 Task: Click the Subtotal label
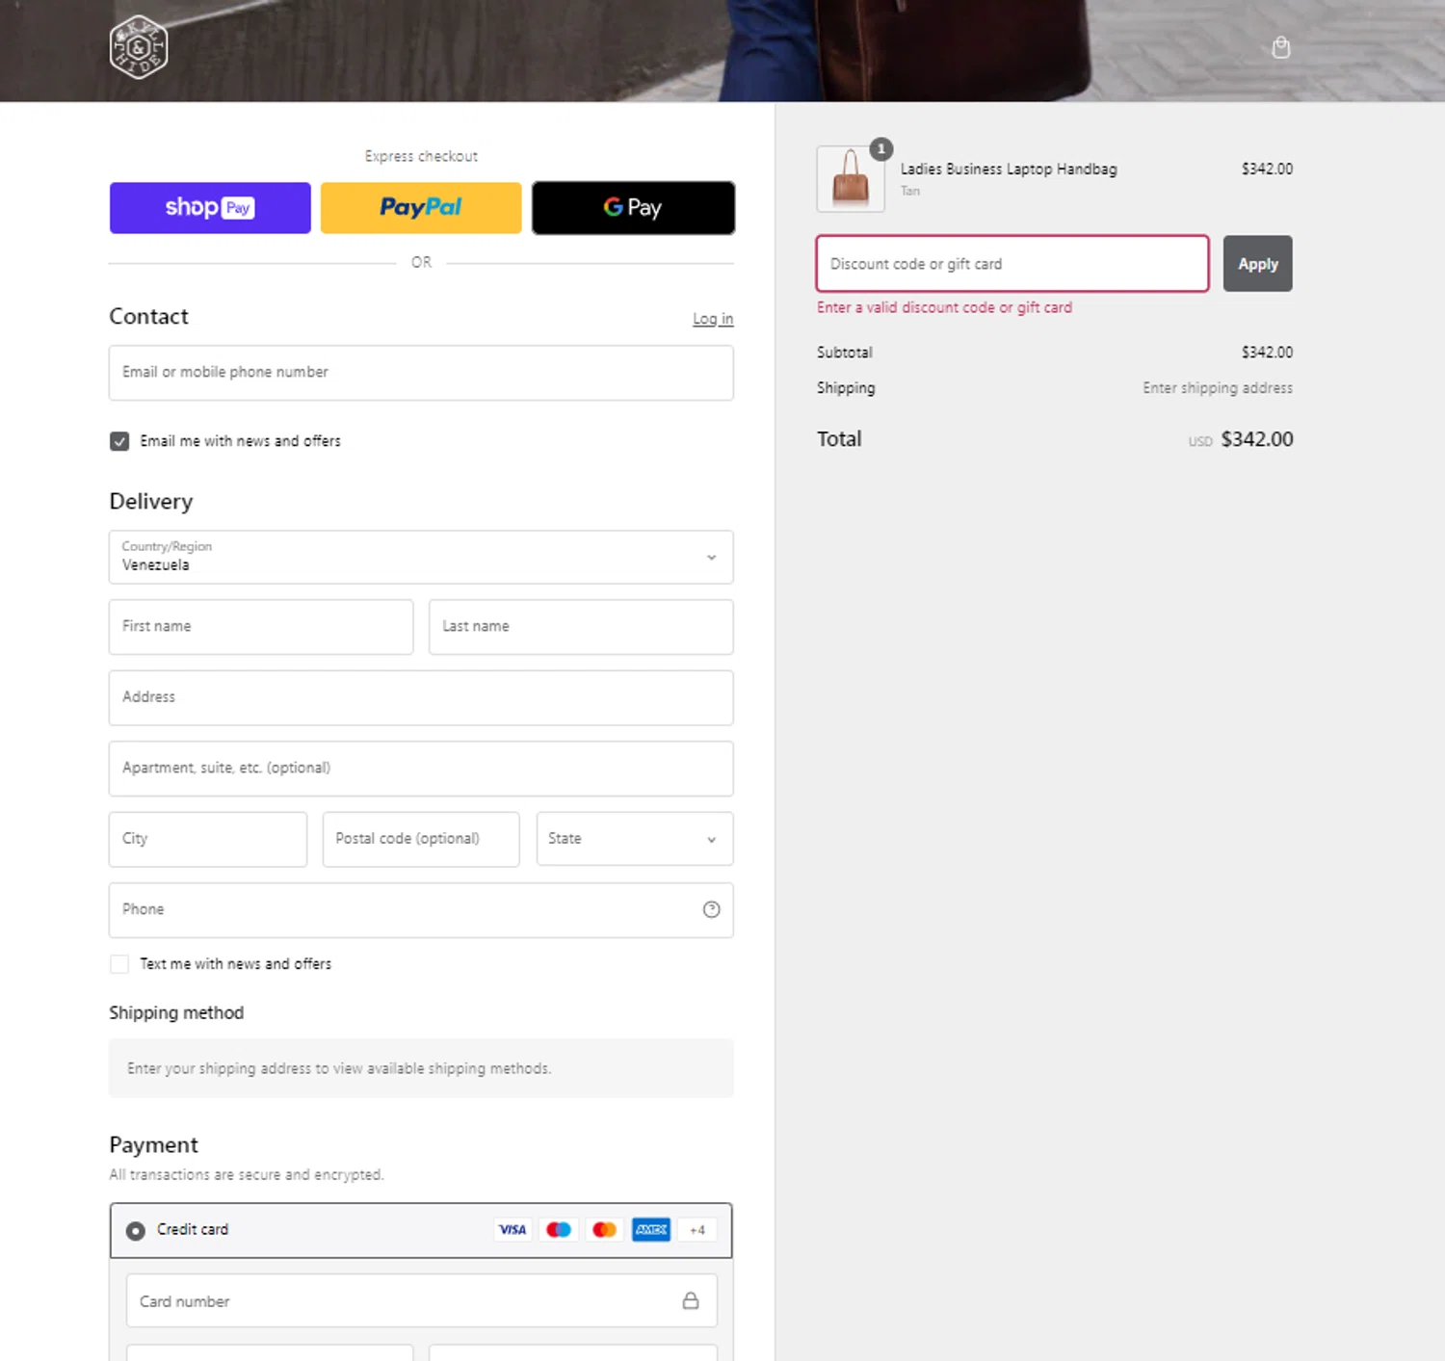point(845,353)
